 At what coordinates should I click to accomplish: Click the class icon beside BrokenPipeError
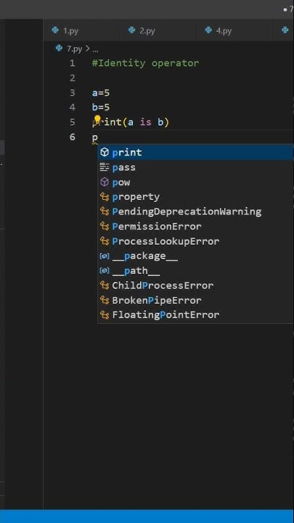pos(105,300)
